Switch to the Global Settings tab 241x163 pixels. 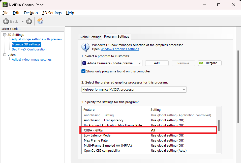tap(90, 37)
